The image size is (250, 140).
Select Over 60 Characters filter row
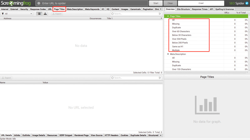click(x=181, y=31)
